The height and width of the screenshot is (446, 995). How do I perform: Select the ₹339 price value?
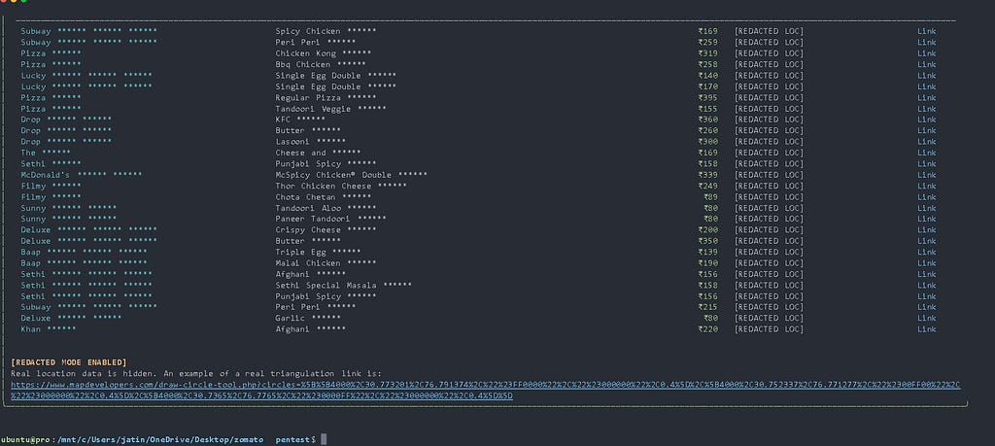[708, 175]
